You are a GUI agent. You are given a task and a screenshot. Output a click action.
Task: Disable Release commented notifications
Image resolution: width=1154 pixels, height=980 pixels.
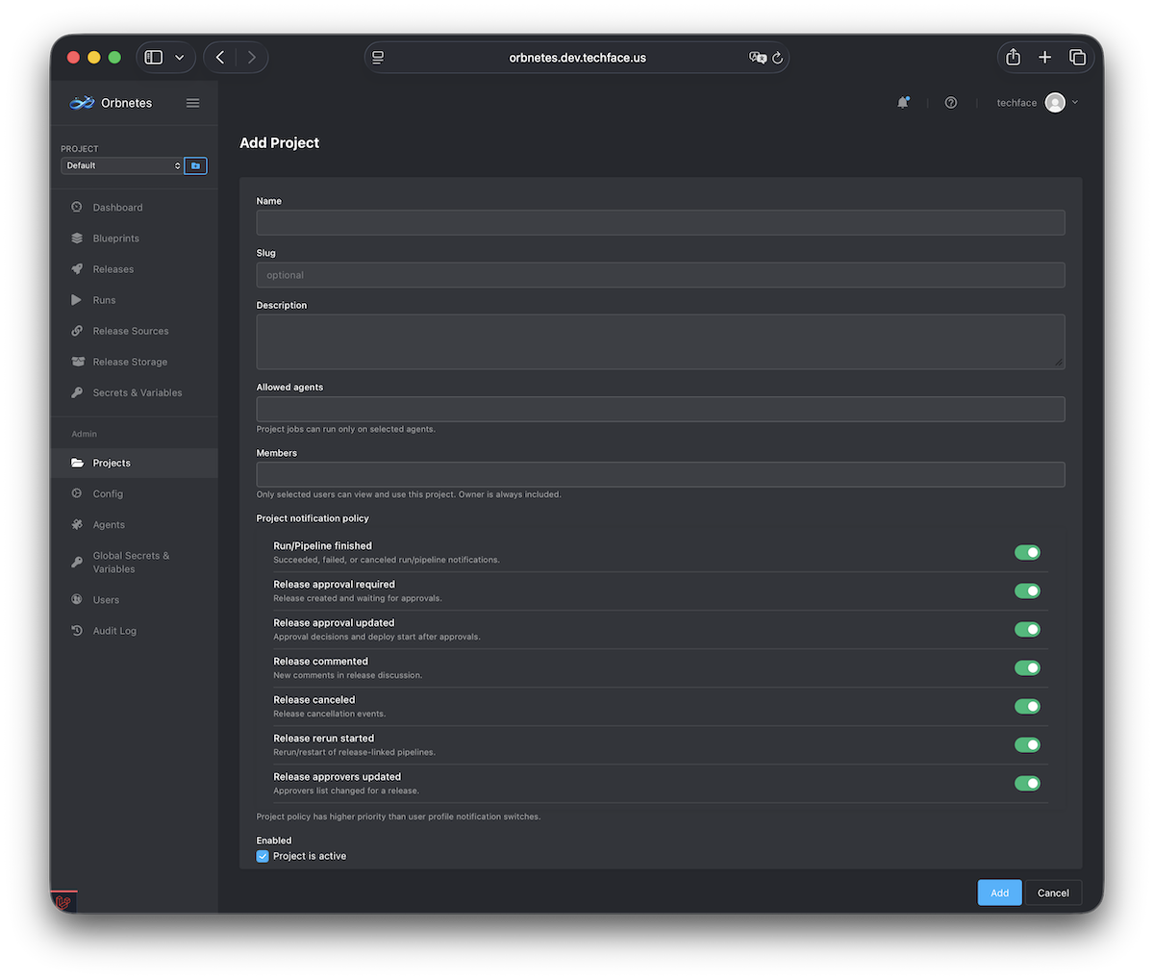1027,667
